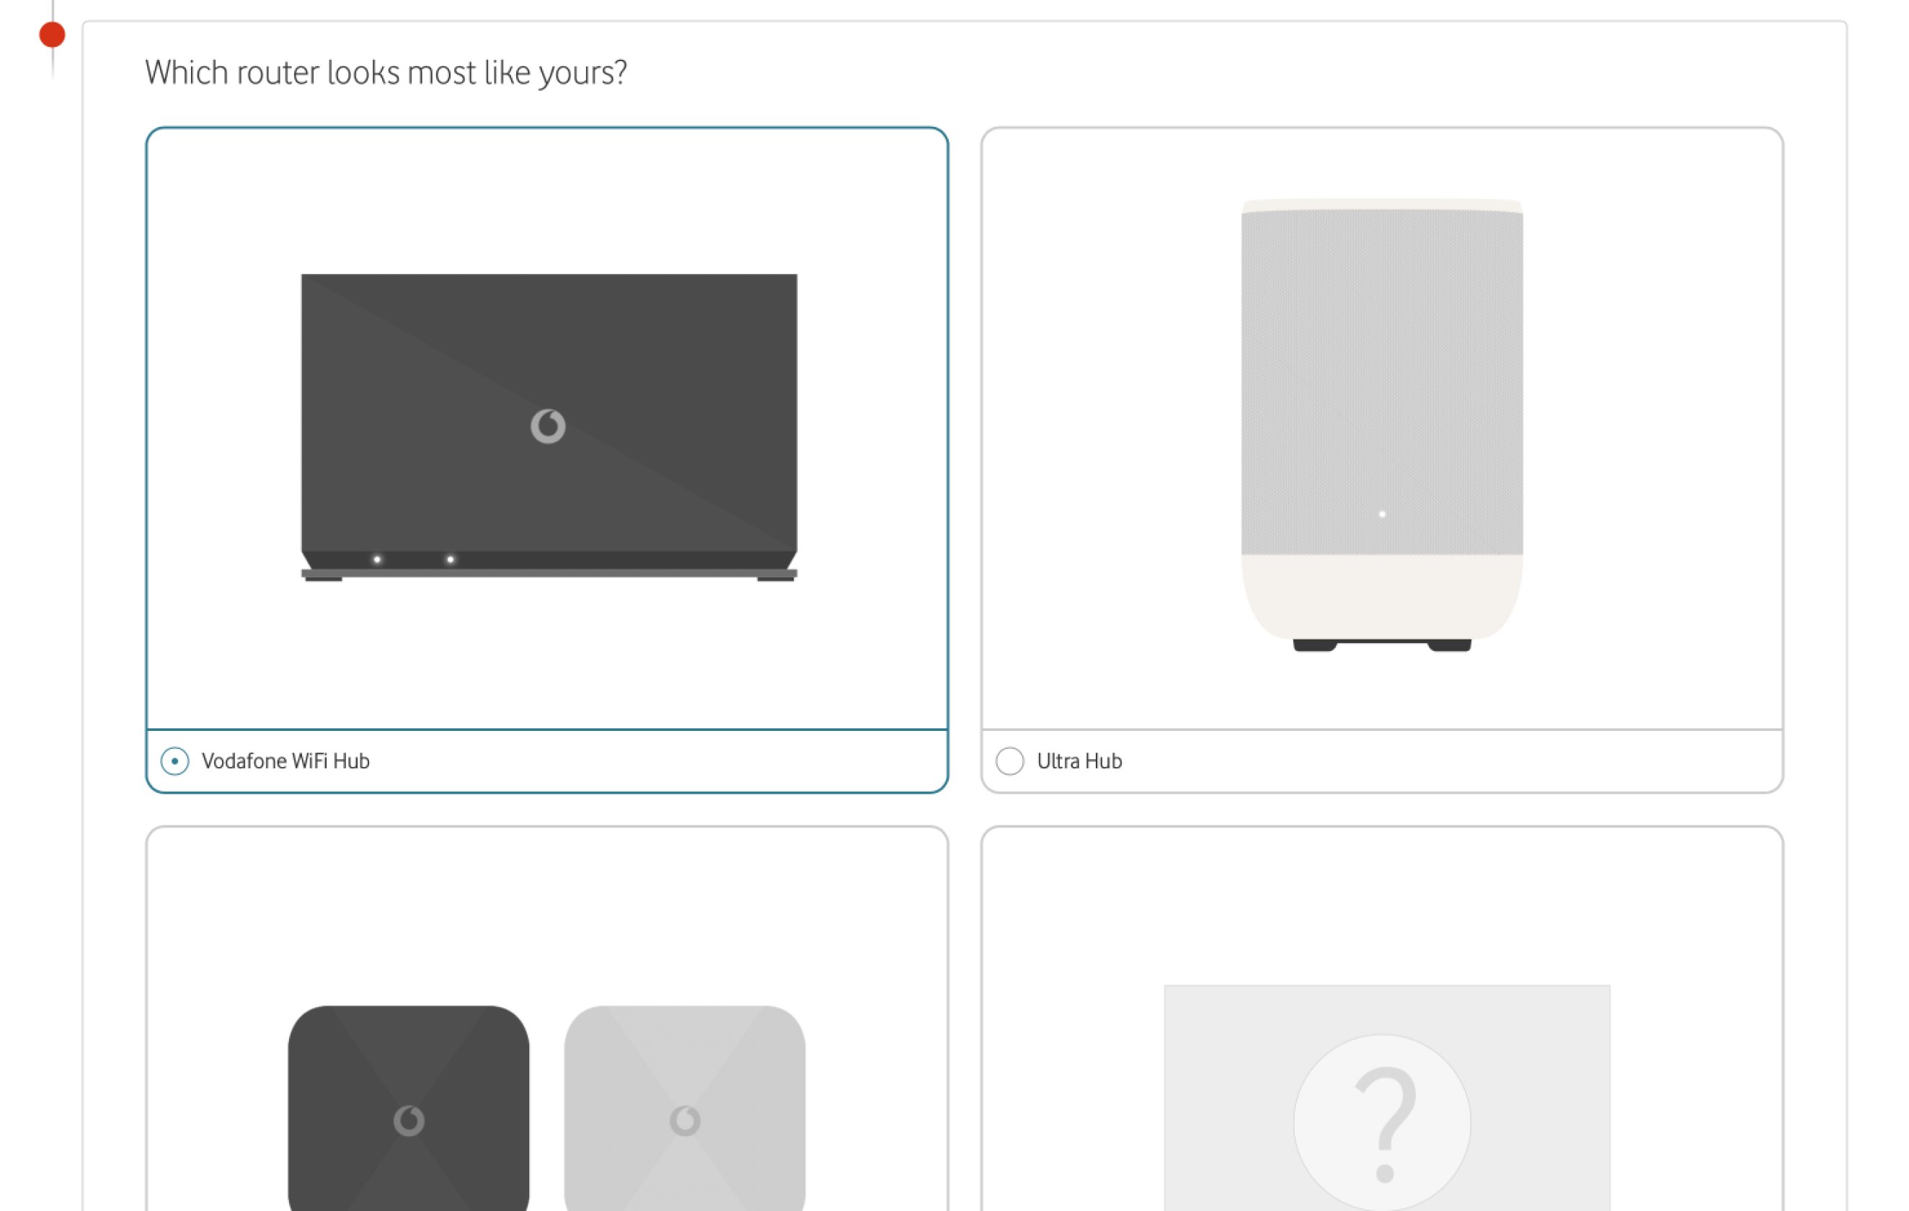Click the LED dot on Ultra Hub
This screenshot has width=1909, height=1211.
click(x=1382, y=515)
